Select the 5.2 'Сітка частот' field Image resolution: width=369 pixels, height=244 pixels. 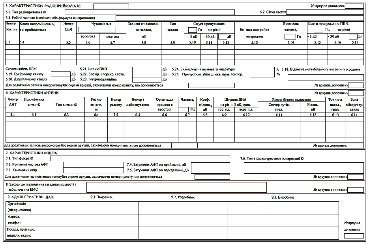pos(324,12)
